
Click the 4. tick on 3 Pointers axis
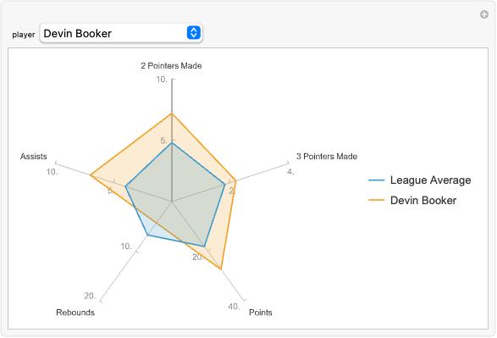(x=290, y=172)
